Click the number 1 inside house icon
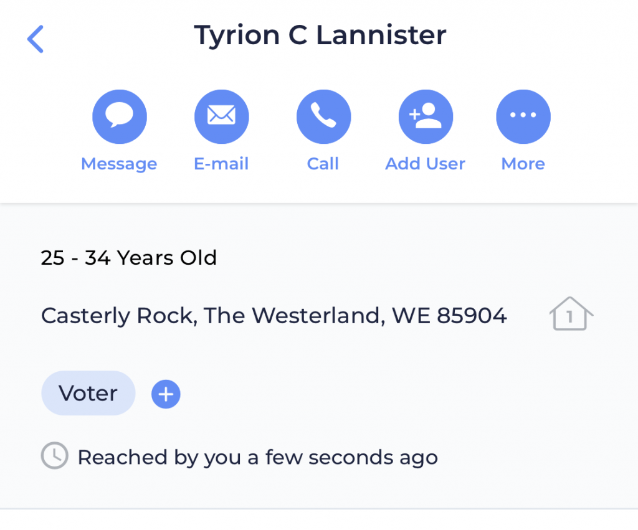Image resolution: width=638 pixels, height=530 pixels. [570, 317]
